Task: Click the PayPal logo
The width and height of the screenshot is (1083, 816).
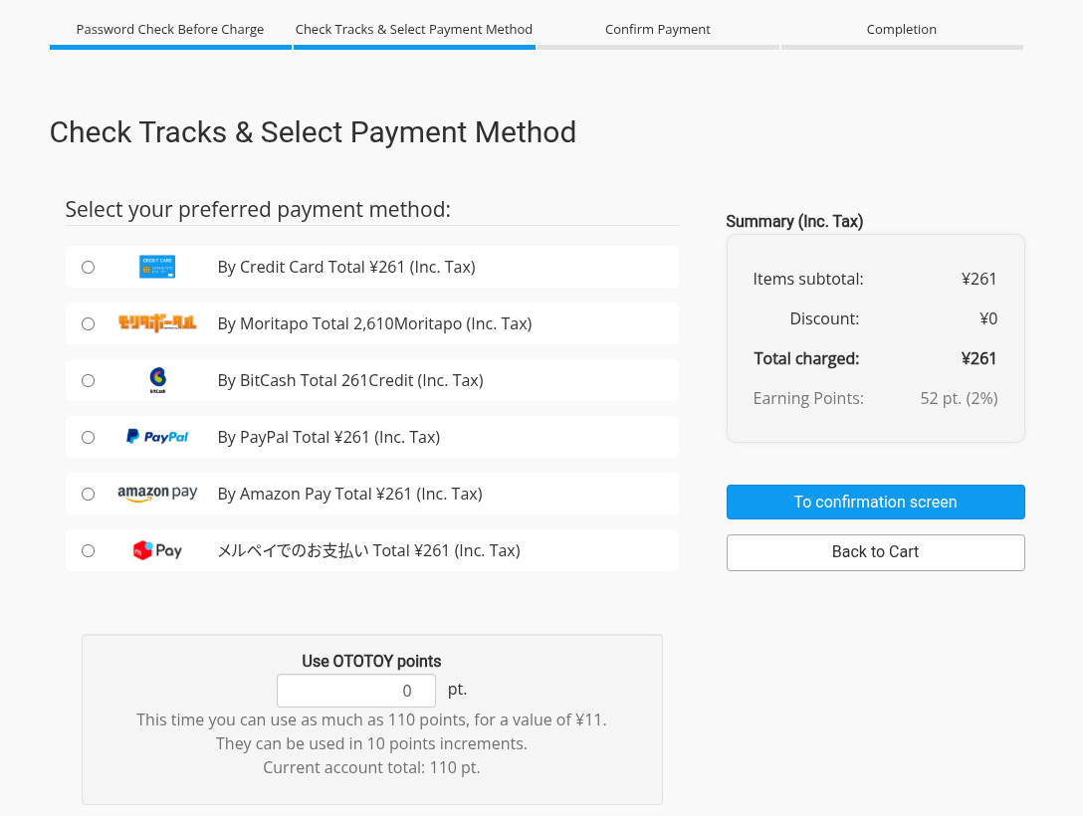Action: point(157,437)
